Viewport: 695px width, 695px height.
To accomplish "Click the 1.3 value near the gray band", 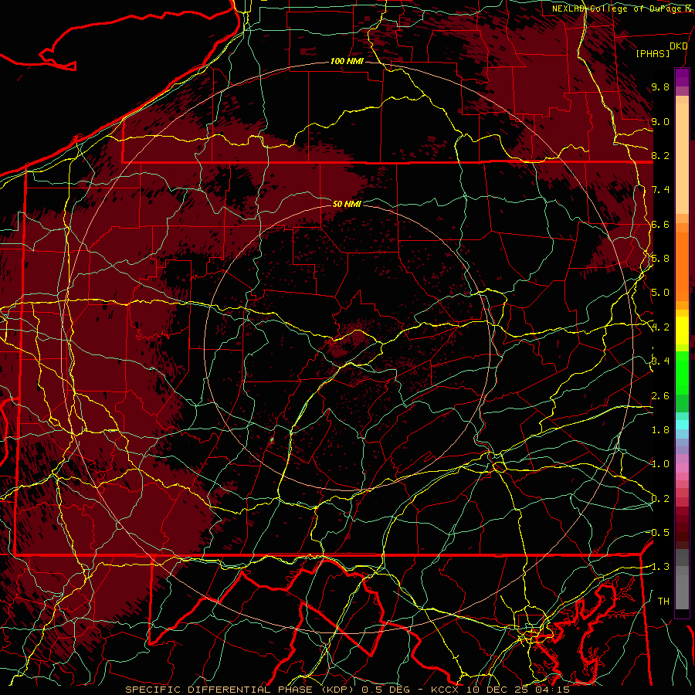I will point(660,567).
